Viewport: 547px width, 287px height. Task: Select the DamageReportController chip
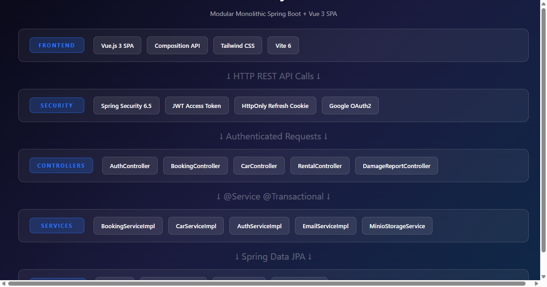coord(397,166)
